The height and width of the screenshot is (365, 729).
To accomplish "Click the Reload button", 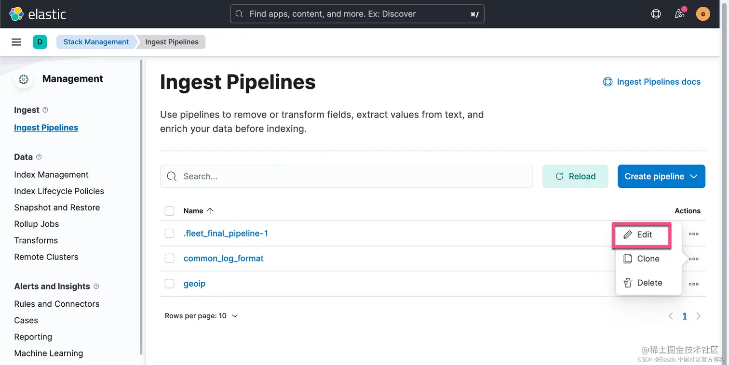I will [575, 176].
